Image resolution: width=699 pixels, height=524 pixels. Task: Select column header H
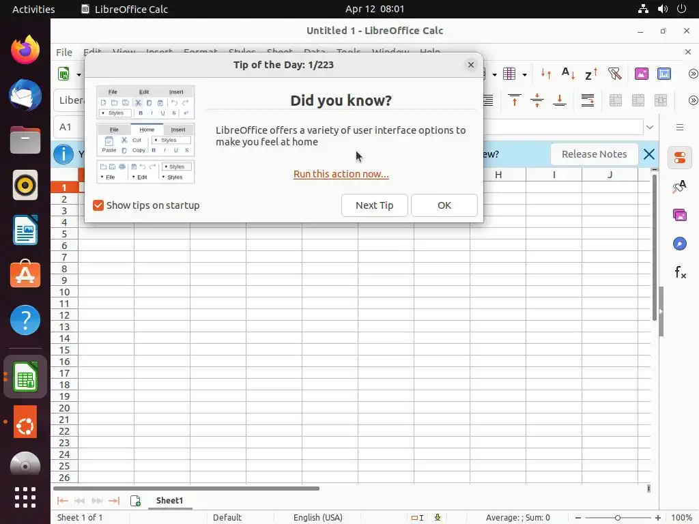pyautogui.click(x=498, y=175)
